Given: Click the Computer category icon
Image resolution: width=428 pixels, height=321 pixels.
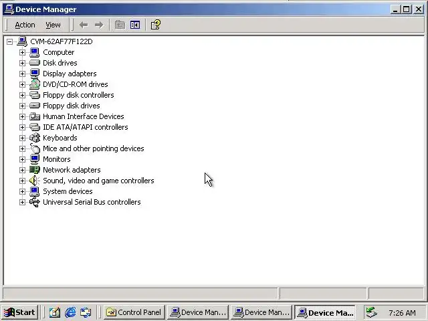Looking at the screenshot, I should click(35, 52).
